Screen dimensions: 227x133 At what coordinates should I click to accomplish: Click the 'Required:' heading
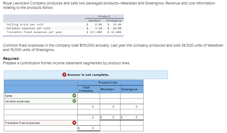pos(11,59)
